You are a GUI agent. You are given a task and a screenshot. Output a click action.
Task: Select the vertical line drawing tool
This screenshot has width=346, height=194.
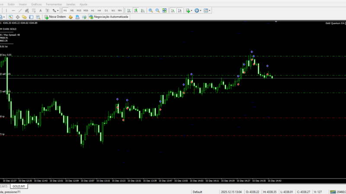click(x=6, y=10)
